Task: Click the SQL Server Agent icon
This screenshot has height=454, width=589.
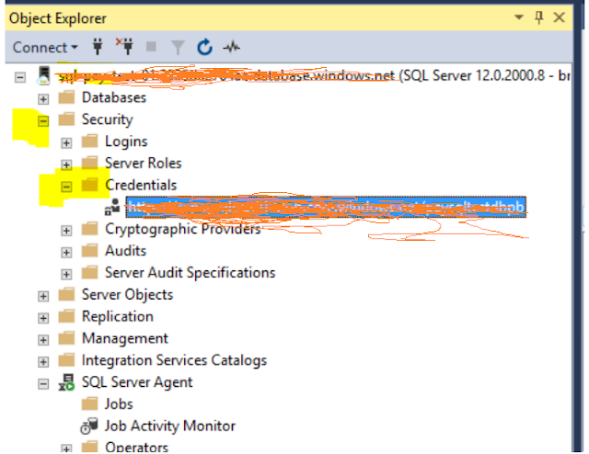Action: coord(67,382)
